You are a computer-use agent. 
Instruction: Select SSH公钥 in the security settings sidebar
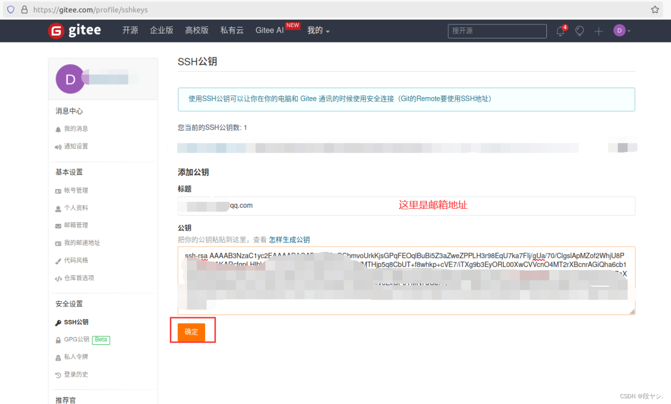[x=75, y=322]
